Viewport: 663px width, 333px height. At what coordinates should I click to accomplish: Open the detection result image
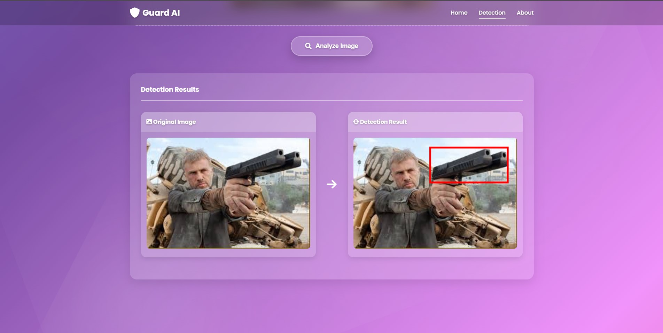[x=435, y=193]
